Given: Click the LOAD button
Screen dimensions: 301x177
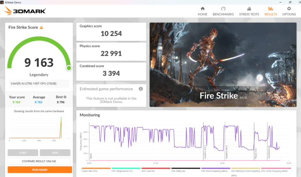Looking at the screenshot, I should pyautogui.click(x=23, y=153).
